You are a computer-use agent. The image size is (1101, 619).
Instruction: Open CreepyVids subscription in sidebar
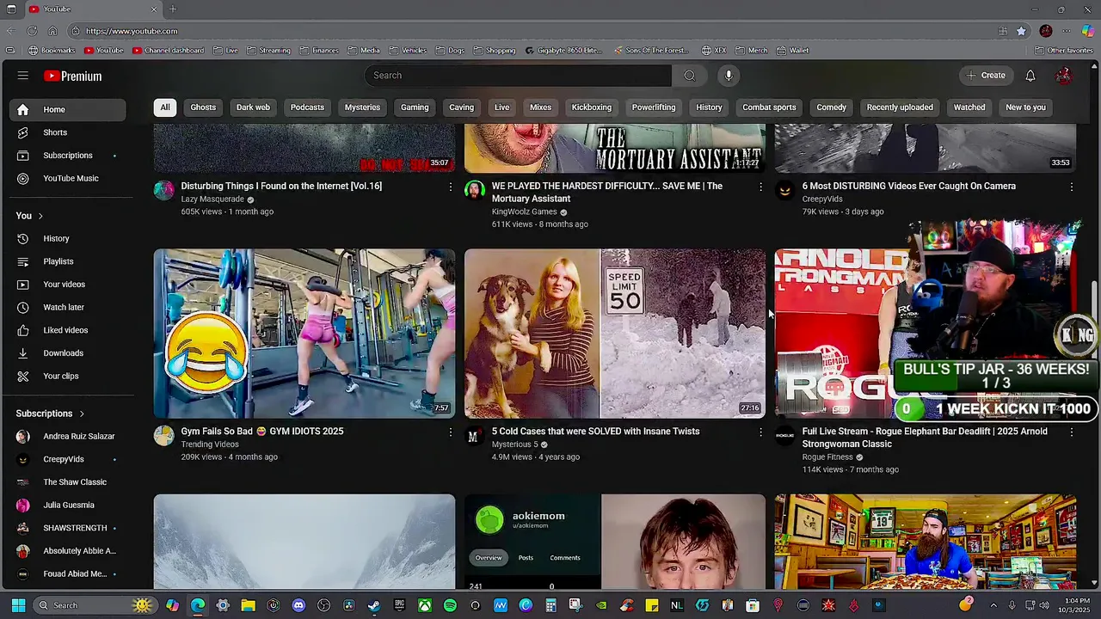coord(68,459)
